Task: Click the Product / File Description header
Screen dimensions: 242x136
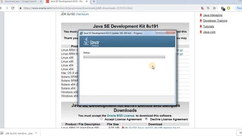Action: 83,124
